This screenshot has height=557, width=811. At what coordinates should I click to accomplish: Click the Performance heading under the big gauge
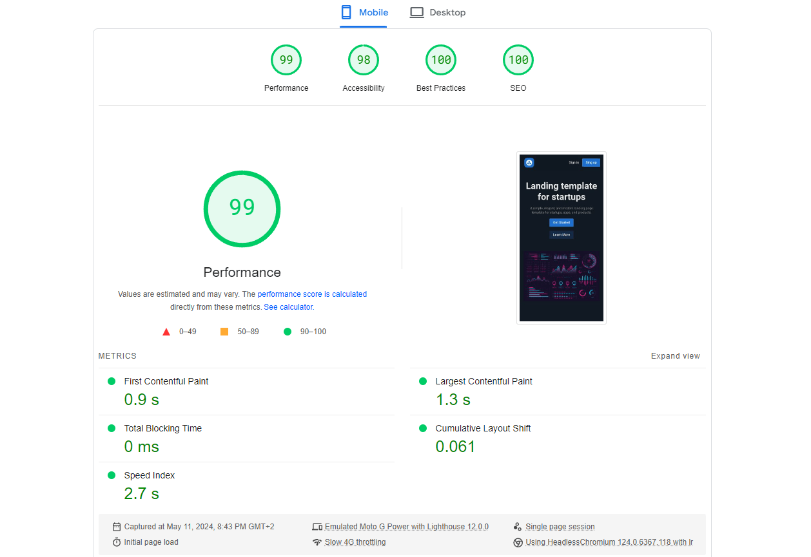242,272
